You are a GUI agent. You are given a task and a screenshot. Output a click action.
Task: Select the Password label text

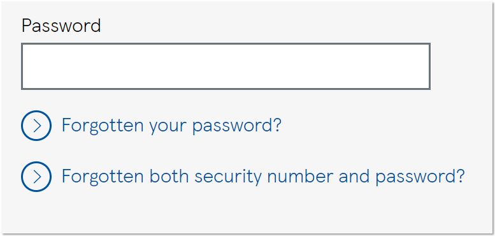[61, 26]
